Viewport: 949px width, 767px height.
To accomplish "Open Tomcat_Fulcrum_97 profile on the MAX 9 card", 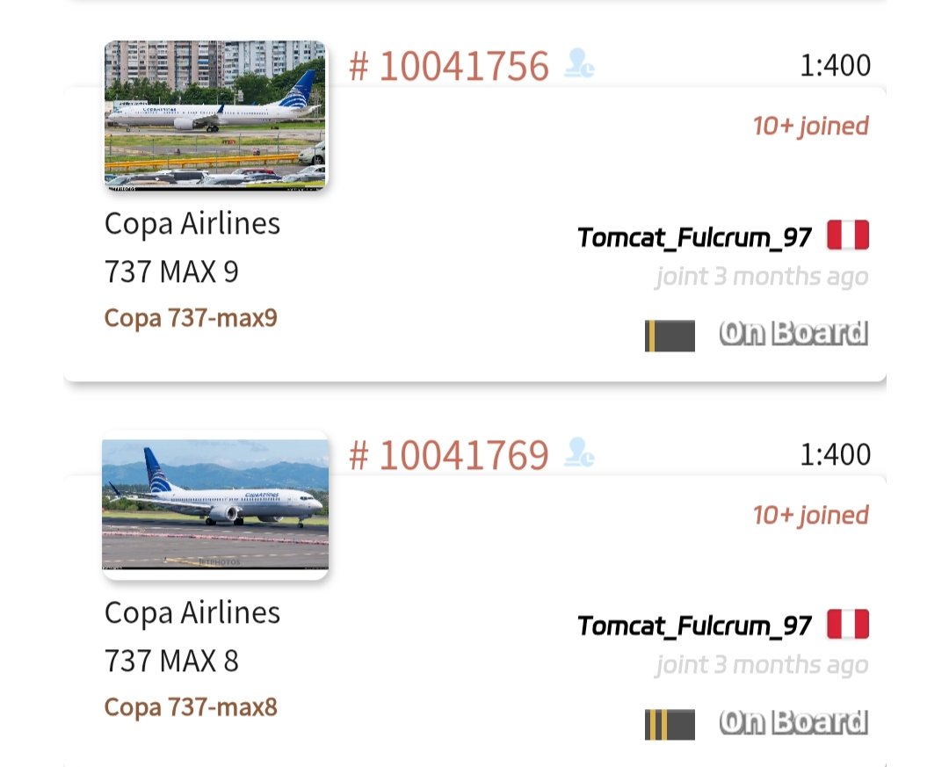I will coord(694,236).
